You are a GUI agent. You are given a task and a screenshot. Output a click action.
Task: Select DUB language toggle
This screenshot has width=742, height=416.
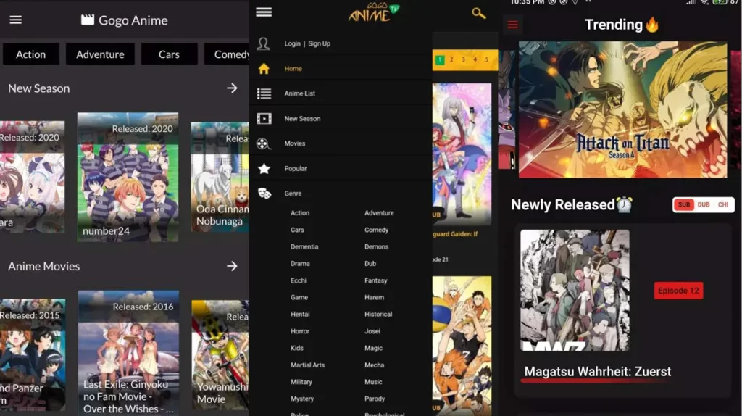tap(703, 204)
